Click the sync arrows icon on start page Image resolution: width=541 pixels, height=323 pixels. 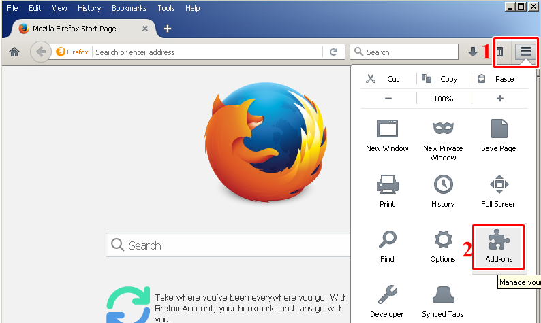tap(128, 305)
